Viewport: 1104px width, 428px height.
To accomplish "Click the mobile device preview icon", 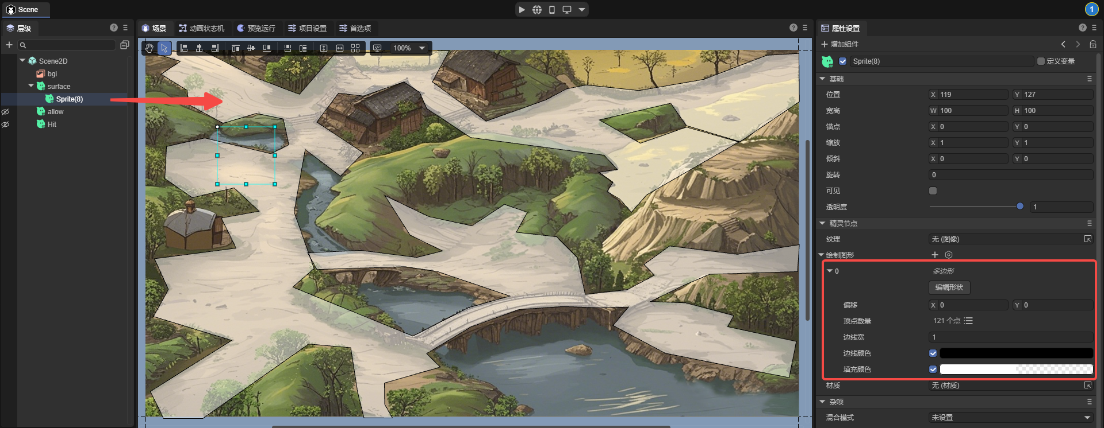I will pyautogui.click(x=551, y=10).
